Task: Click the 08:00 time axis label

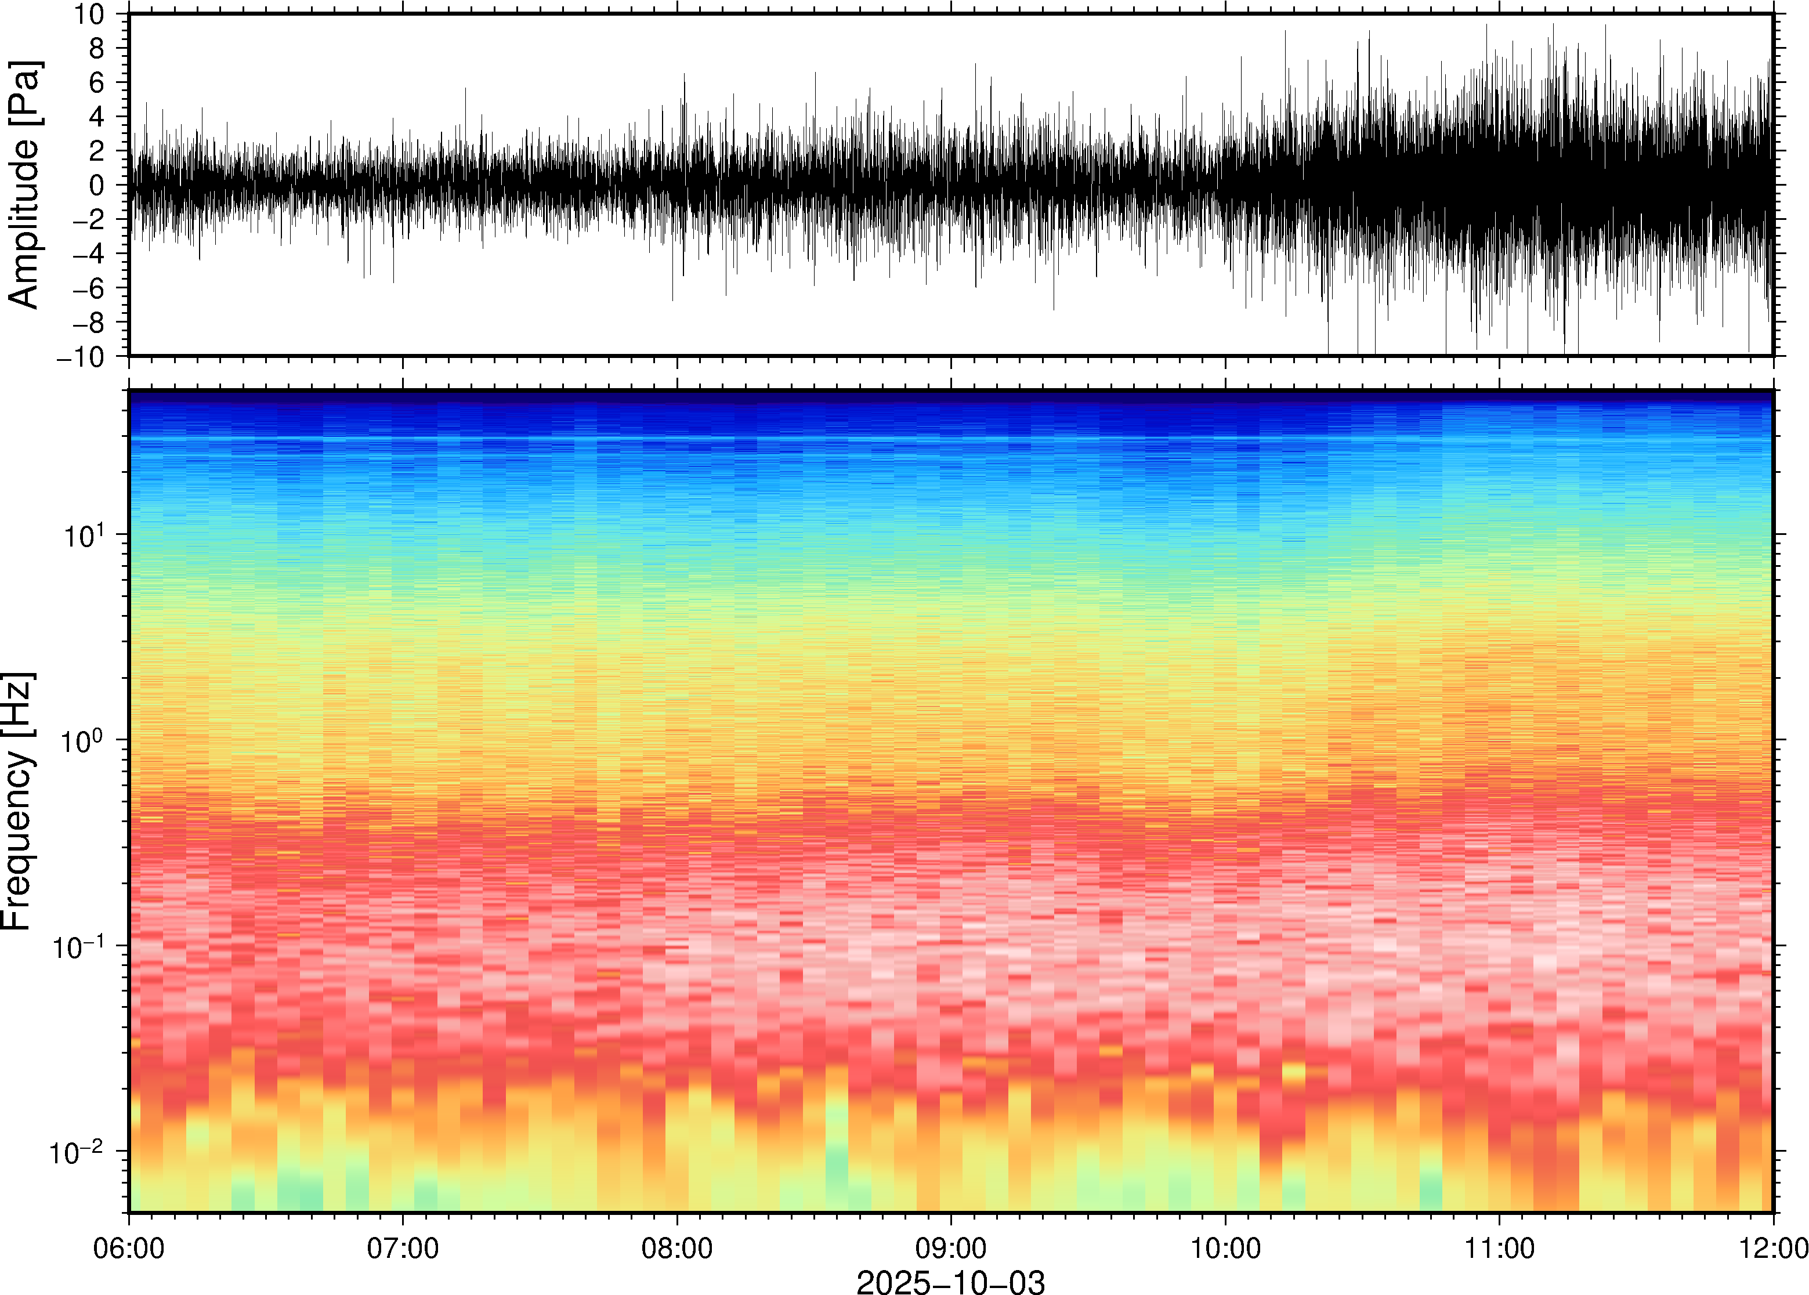Action: coord(677,1248)
